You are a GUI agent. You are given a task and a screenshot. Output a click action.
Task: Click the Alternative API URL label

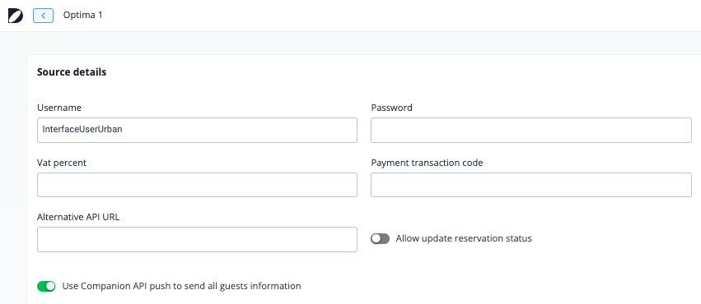78,217
